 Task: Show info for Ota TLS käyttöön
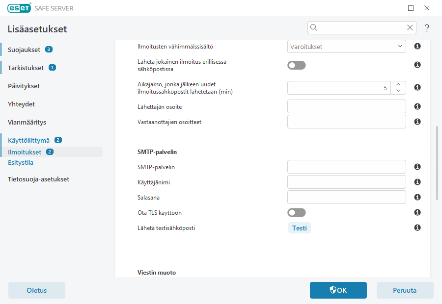point(417,212)
